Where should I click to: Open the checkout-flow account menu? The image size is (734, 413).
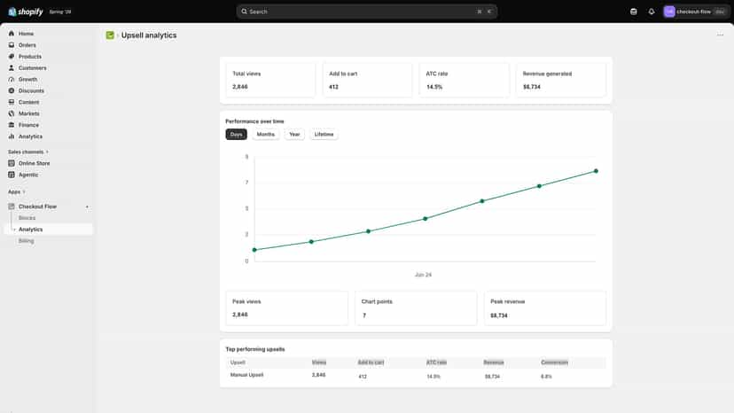[x=695, y=12]
